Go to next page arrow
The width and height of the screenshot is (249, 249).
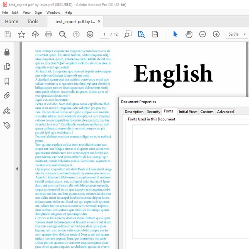pos(90,34)
